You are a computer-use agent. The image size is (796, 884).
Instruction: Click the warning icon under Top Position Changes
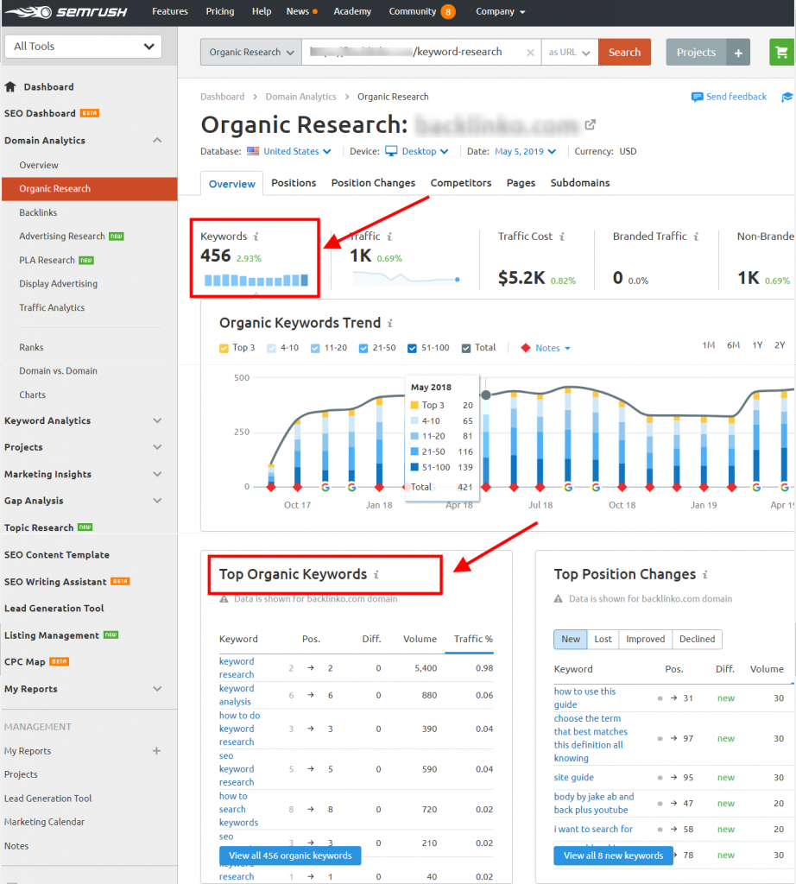coord(558,599)
